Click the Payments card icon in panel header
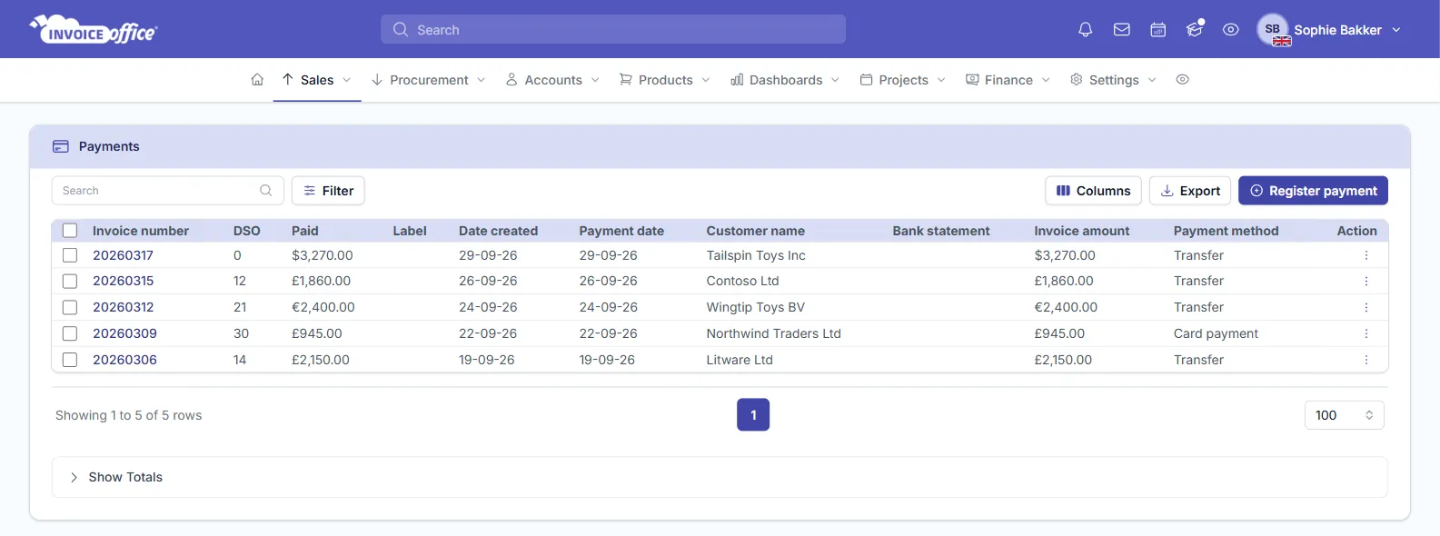 point(61,146)
